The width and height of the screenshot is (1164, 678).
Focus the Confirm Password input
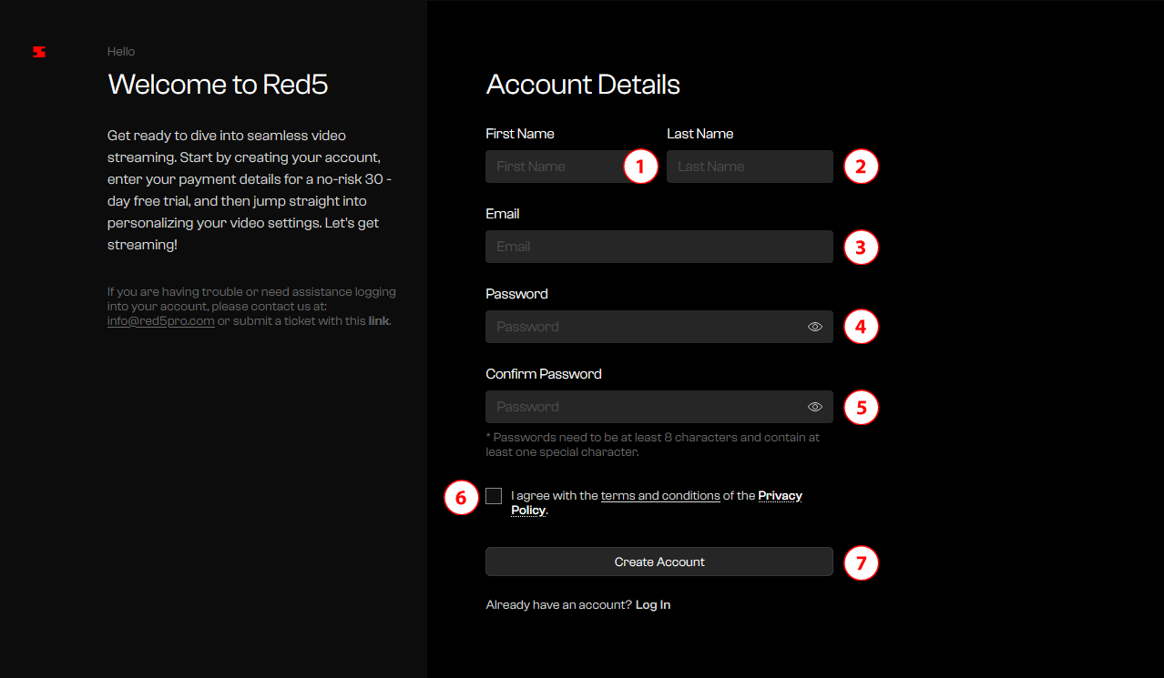pos(659,407)
